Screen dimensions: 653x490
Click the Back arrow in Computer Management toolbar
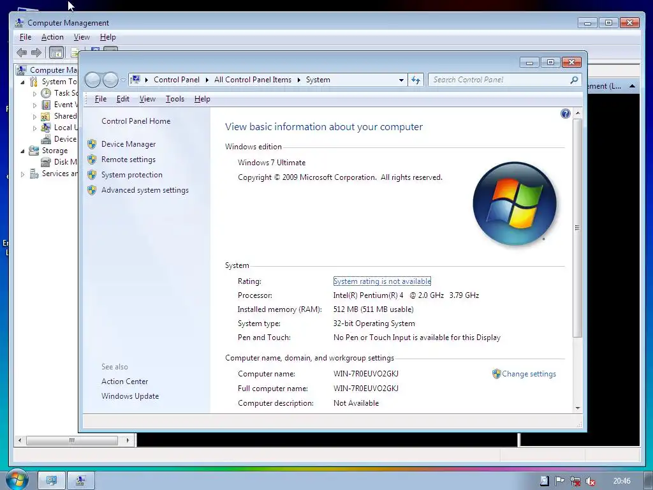click(x=22, y=52)
